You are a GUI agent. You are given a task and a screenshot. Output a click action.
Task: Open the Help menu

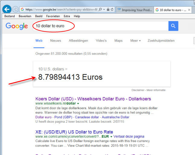(x=77, y=16)
